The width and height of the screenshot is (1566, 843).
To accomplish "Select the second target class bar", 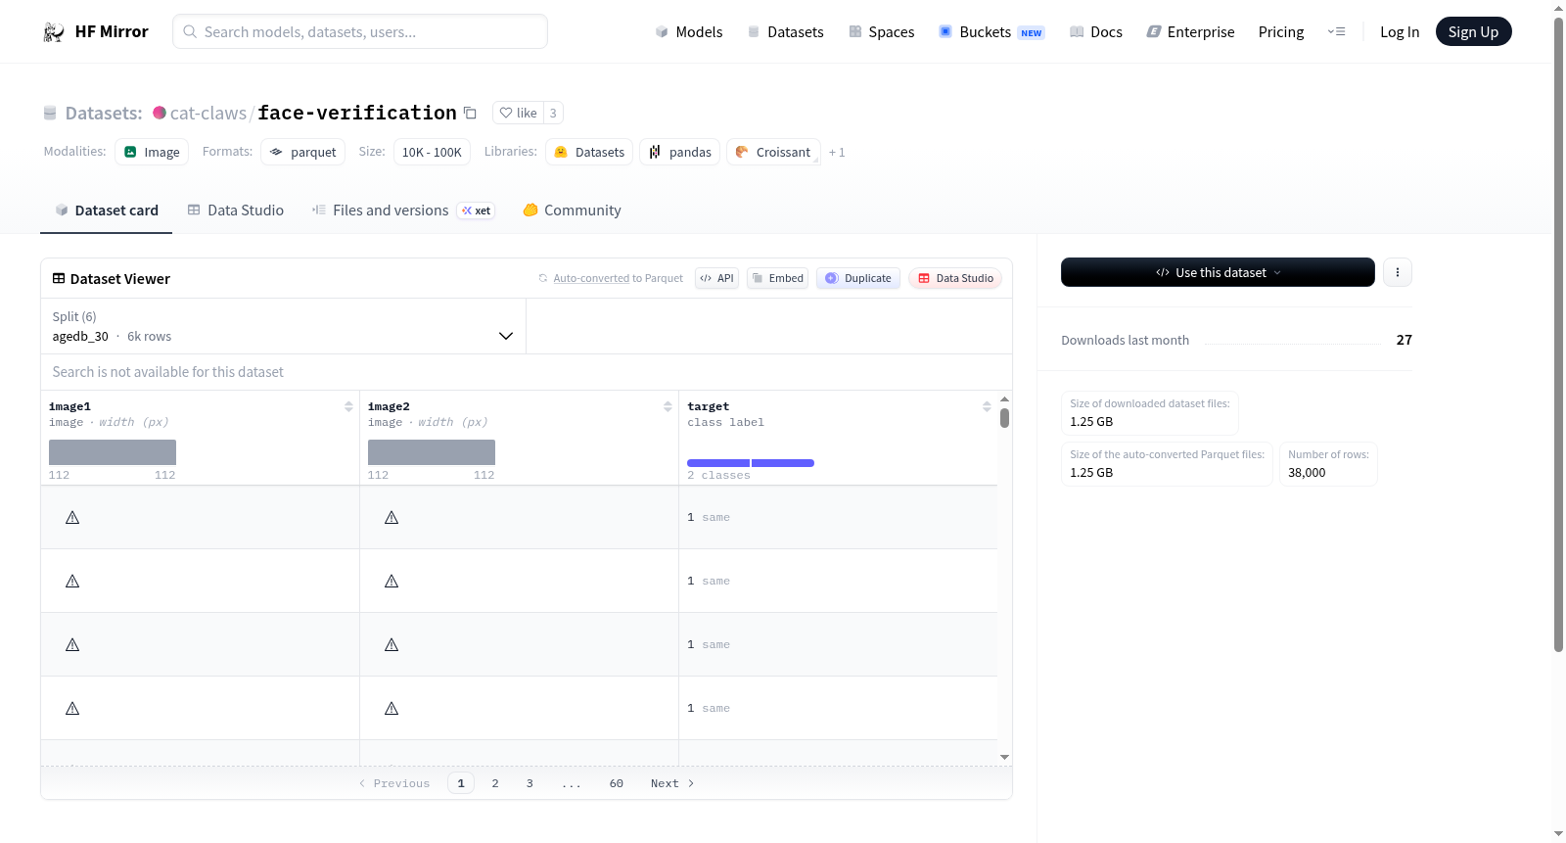I will 783,463.
